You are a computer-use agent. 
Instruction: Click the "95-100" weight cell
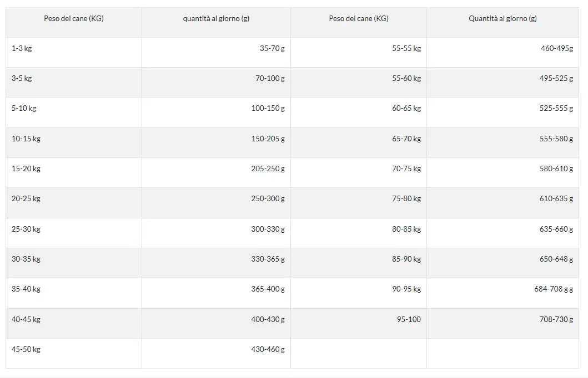[x=409, y=320]
